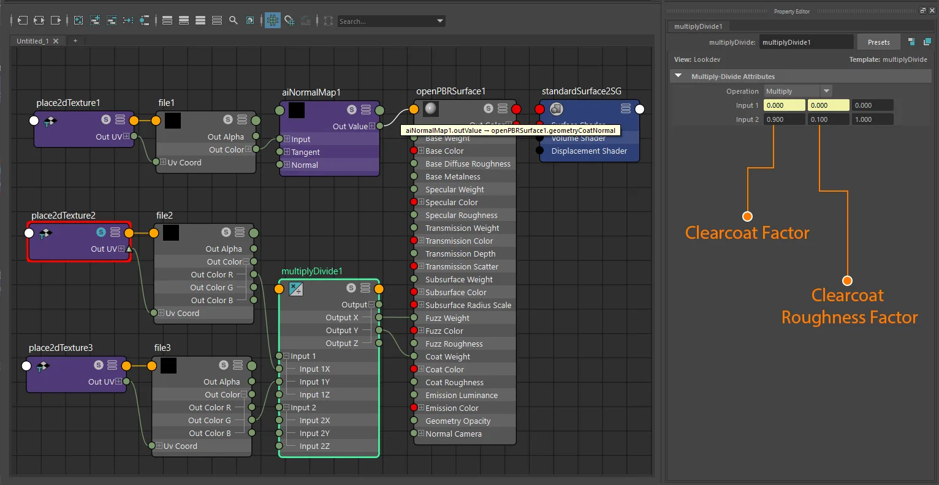Click the openPBRSurface1 sphere preview icon

[x=431, y=108]
